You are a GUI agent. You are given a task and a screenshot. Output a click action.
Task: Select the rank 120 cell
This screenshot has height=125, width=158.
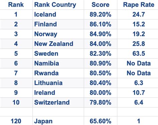pos(16,121)
